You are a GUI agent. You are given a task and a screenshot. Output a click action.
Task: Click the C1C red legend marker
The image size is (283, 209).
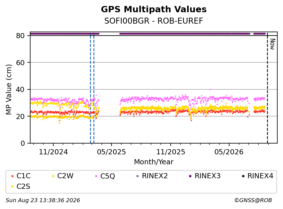tap(12, 176)
